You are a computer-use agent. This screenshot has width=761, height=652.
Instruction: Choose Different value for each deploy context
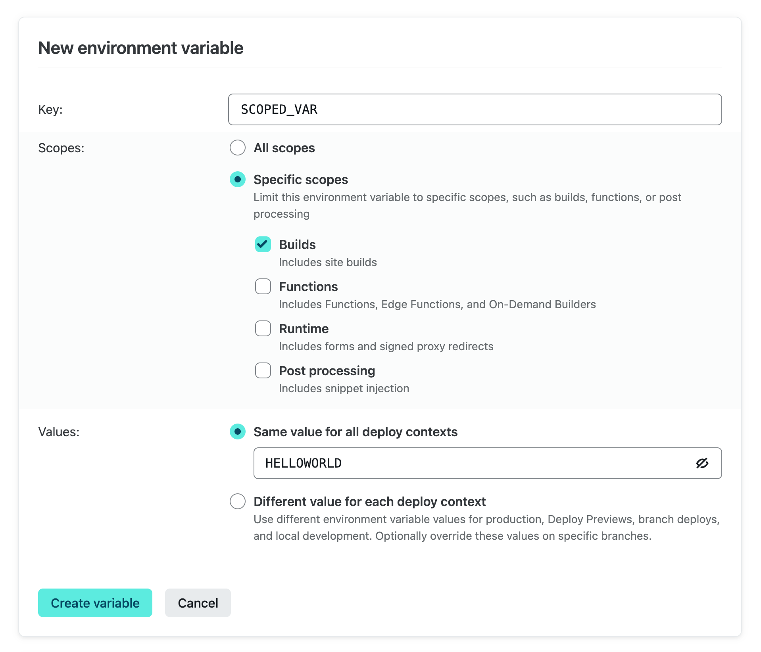coord(238,502)
